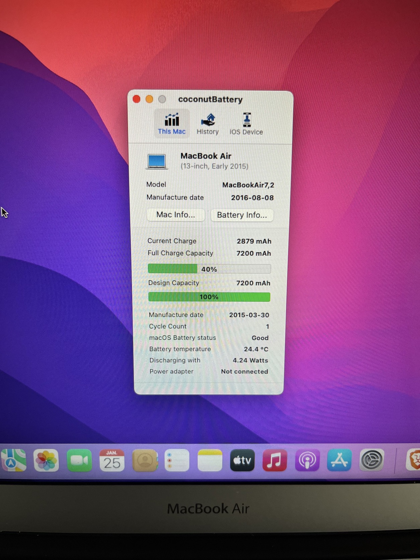Click the MacBookAir7,2 model value
The height and width of the screenshot is (560, 420).
pyautogui.click(x=248, y=185)
